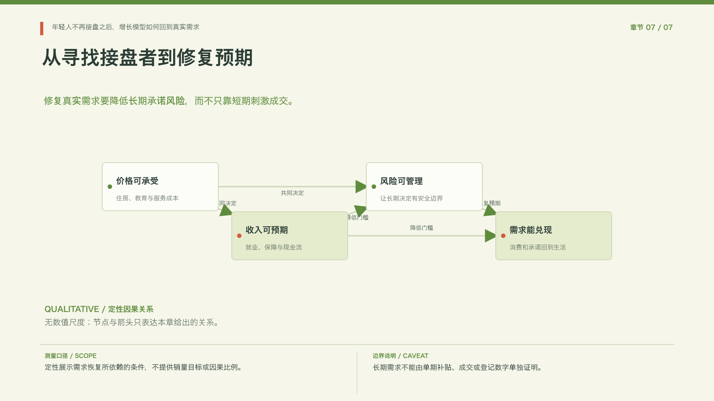Click the QUALITATIVE / 定性因果关系 heading

pyautogui.click(x=99, y=309)
